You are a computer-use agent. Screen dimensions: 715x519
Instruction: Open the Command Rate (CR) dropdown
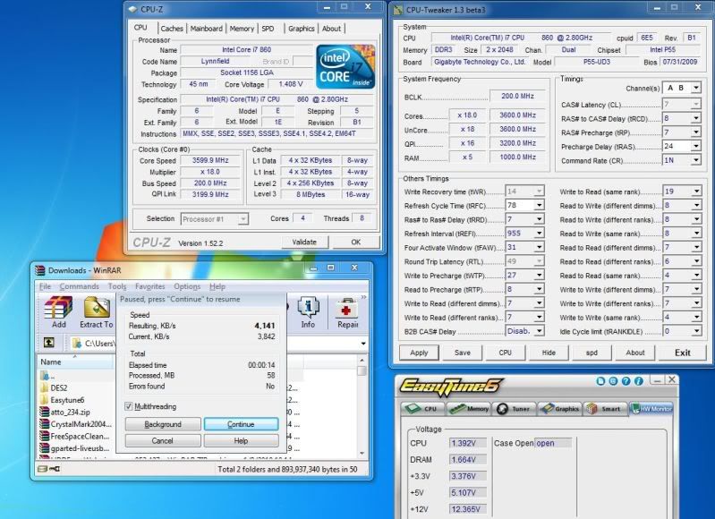coord(695,160)
